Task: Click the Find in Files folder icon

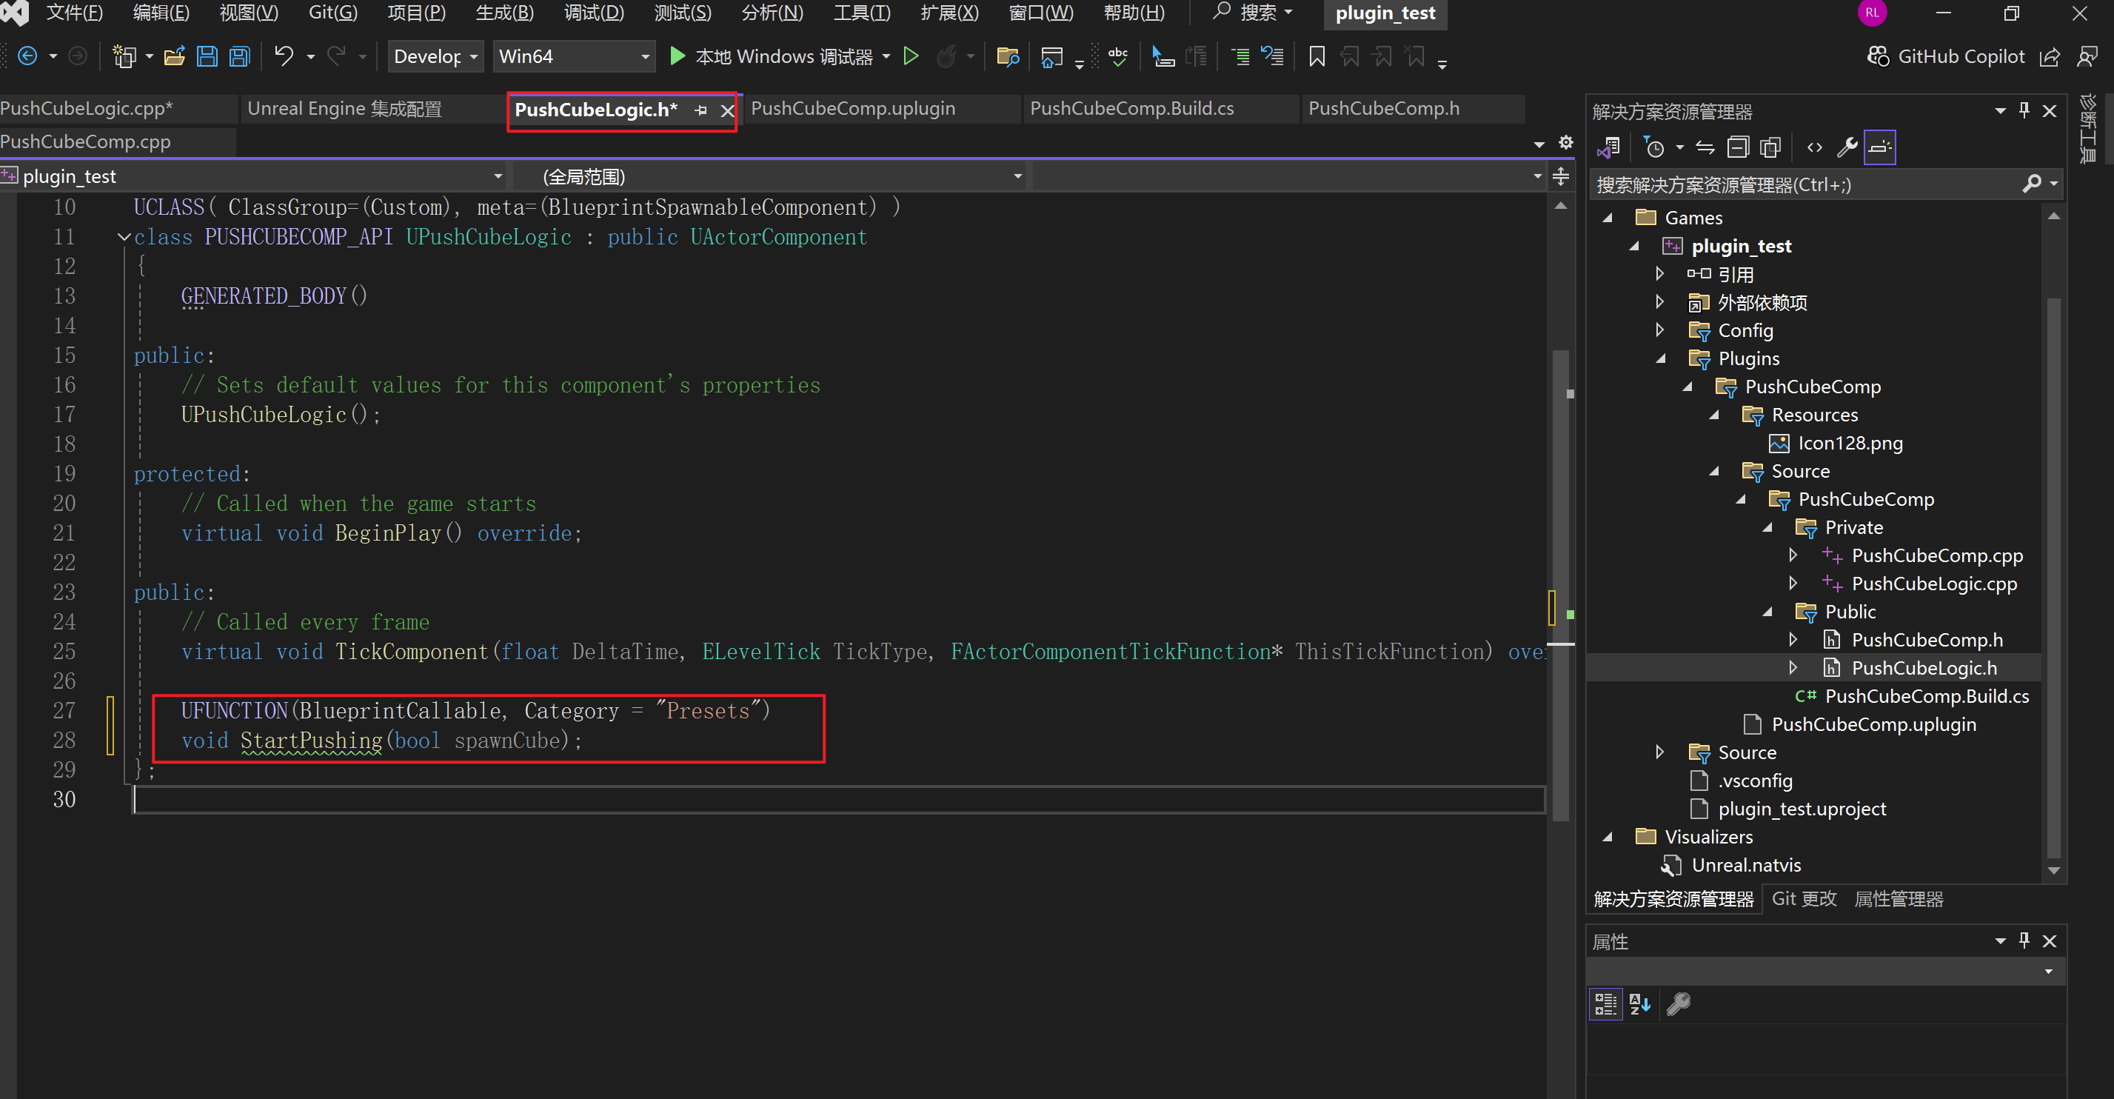Action: [1007, 56]
